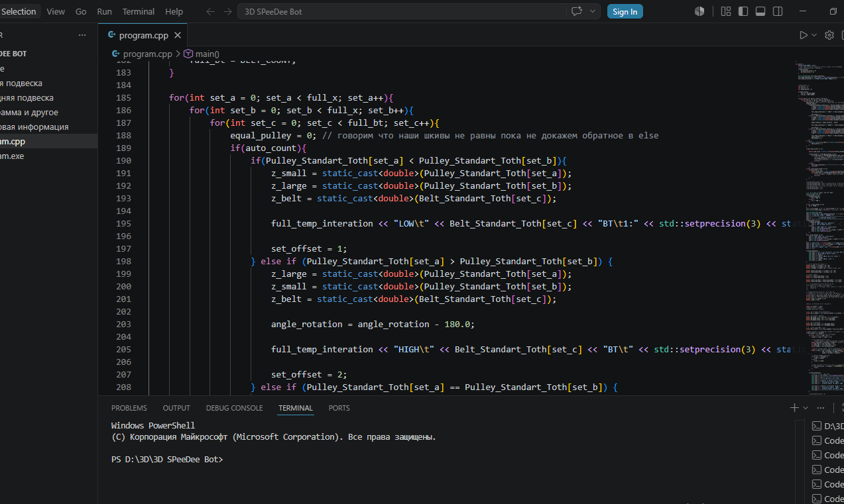
Task: Select the D:\3D terminal instance icon
Action: coord(817,426)
